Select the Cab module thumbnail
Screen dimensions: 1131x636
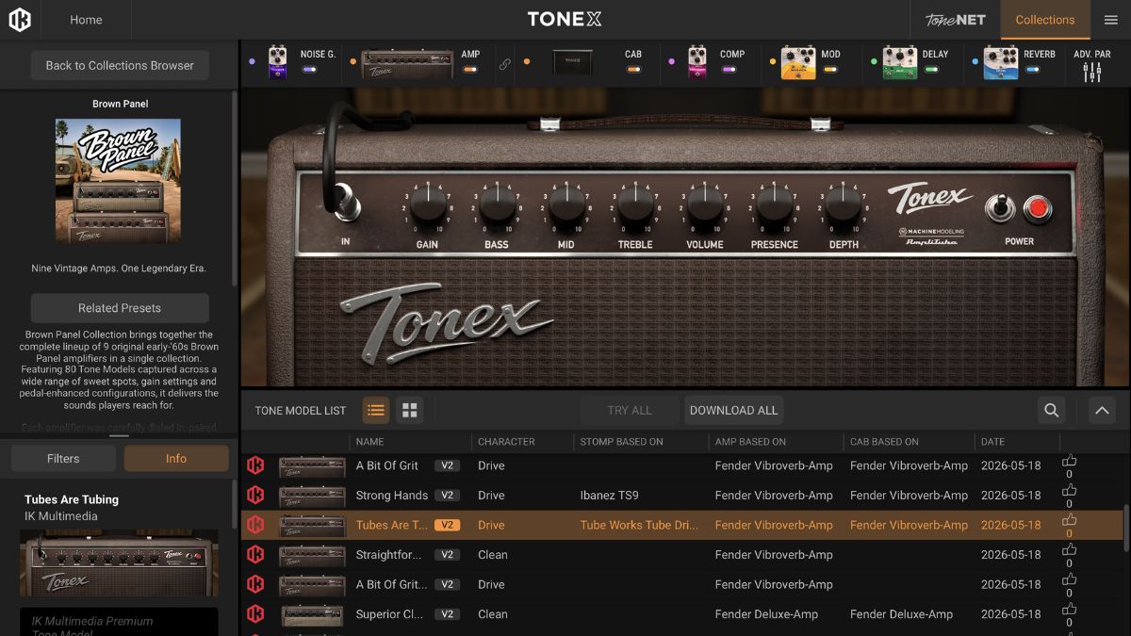pos(572,63)
